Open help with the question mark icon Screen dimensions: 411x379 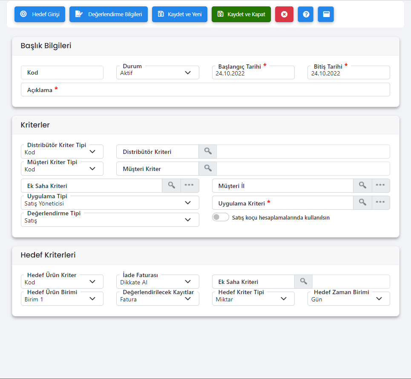(305, 14)
